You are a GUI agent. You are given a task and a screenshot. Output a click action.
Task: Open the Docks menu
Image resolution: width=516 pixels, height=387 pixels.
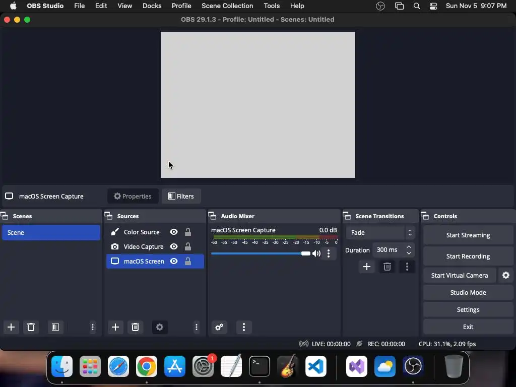(x=152, y=6)
